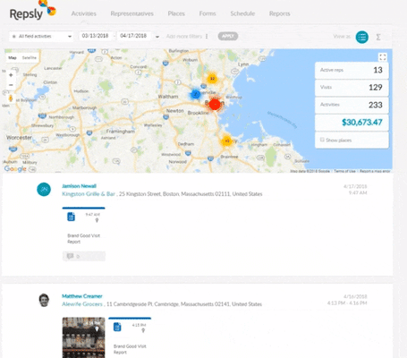Screen dimensions: 407x358
Task: Open the All field activities dropdown
Action: pyautogui.click(x=41, y=37)
